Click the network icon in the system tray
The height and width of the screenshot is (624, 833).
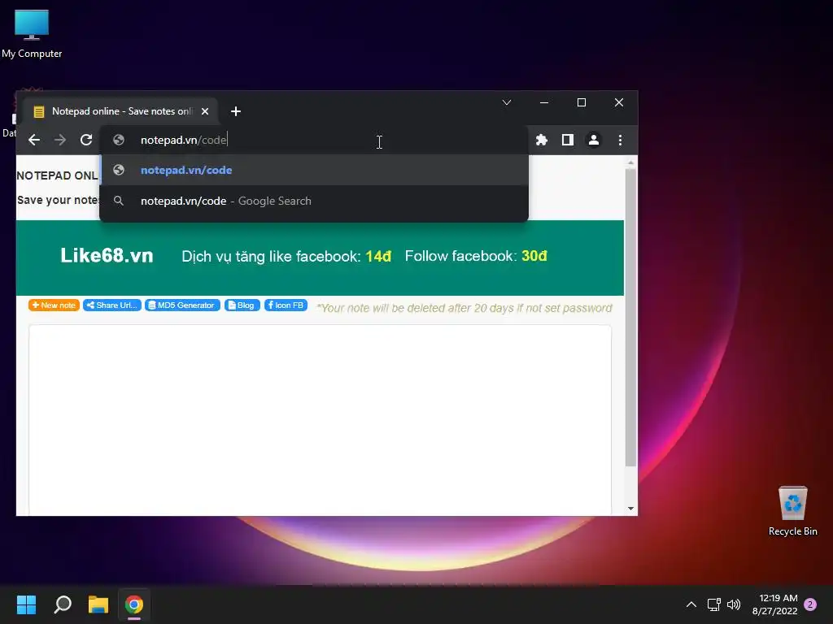[x=713, y=604]
